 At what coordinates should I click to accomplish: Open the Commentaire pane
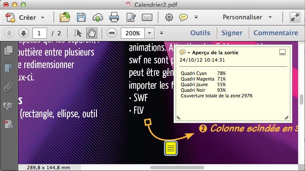click(276, 33)
